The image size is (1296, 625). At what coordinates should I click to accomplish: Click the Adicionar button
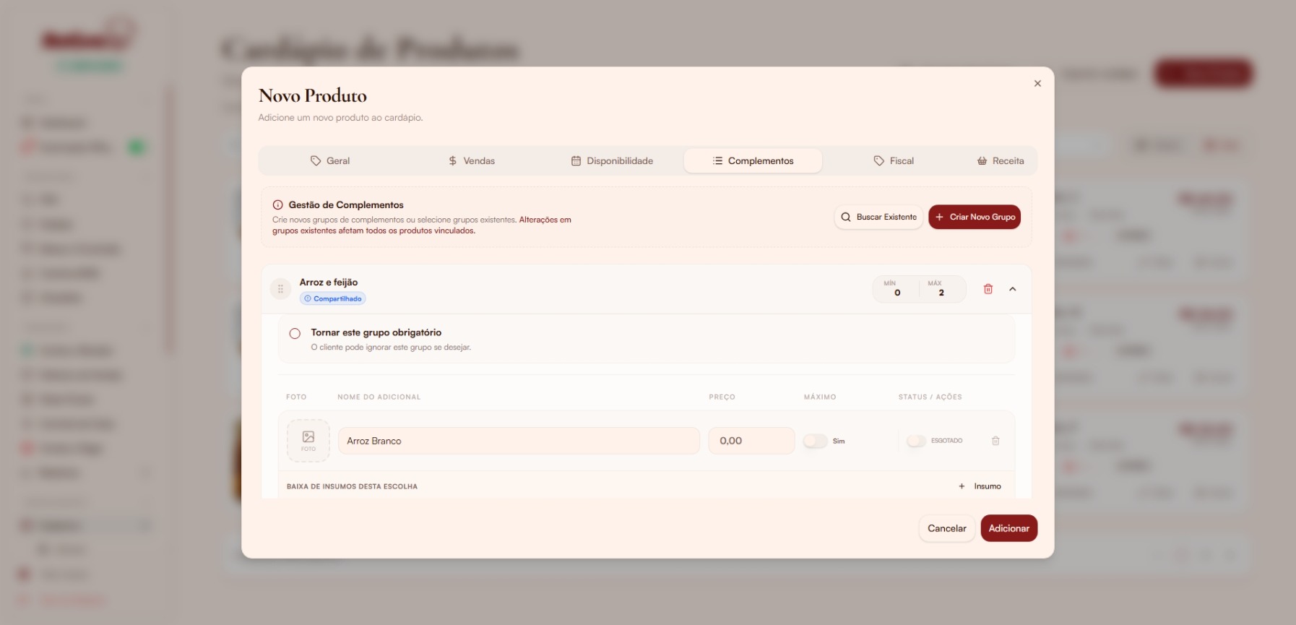pyautogui.click(x=1009, y=528)
